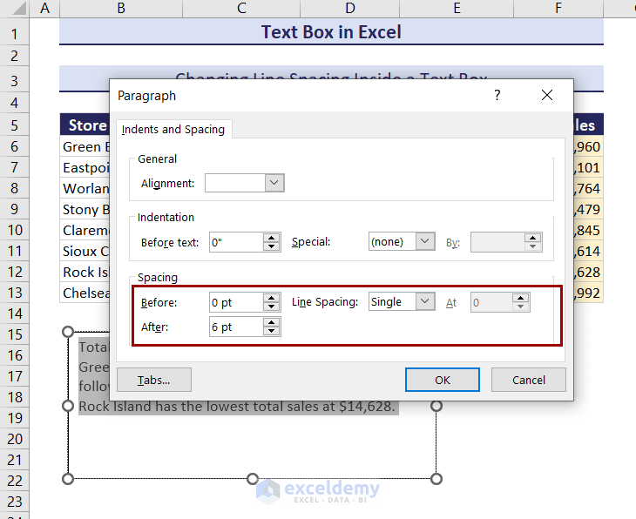This screenshot has height=519, width=636.
Task: Click the Cancel button
Action: [529, 380]
